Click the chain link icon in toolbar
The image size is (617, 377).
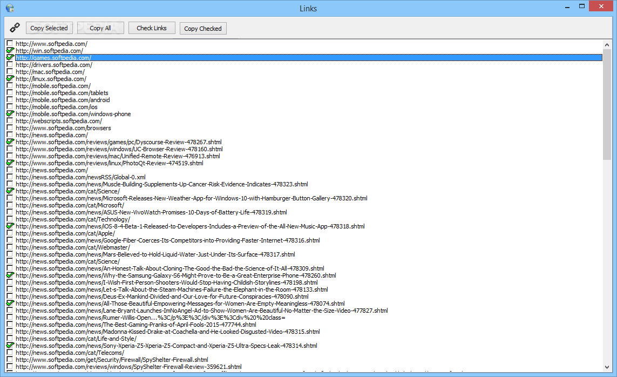[x=15, y=28]
